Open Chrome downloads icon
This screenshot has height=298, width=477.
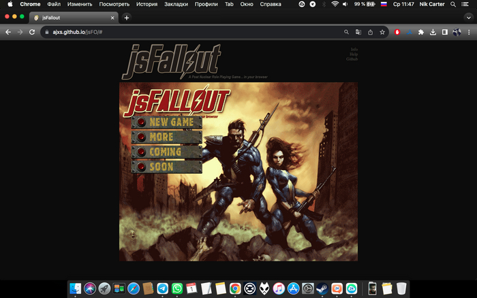point(433,32)
